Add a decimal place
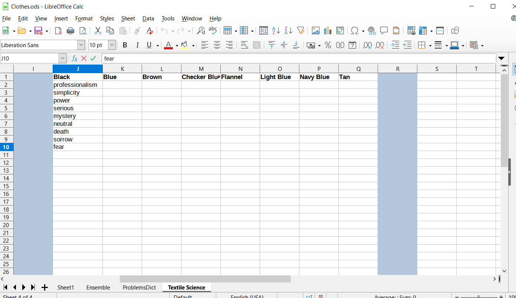Image resolution: width=516 pixels, height=298 pixels. click(x=367, y=45)
